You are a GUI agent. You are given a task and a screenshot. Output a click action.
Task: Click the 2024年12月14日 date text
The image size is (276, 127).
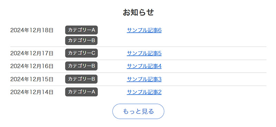[x=32, y=92]
